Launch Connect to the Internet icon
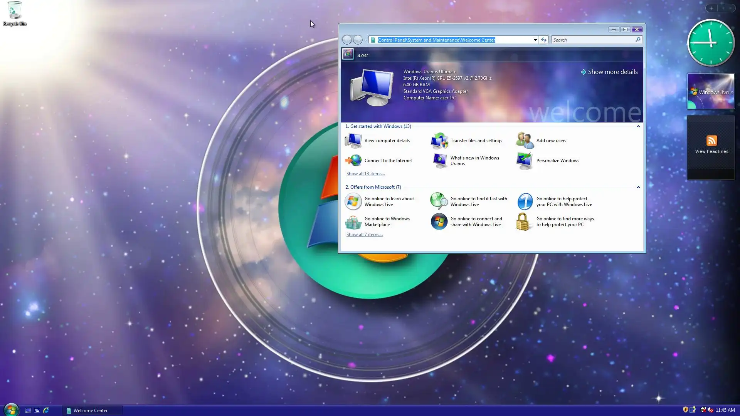This screenshot has height=416, width=740. (353, 161)
